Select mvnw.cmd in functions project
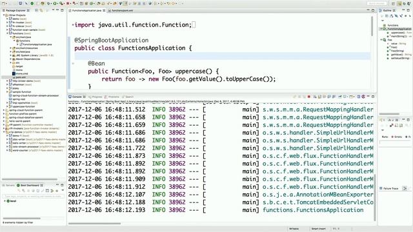The height and width of the screenshot is (232, 413). (x=21, y=73)
